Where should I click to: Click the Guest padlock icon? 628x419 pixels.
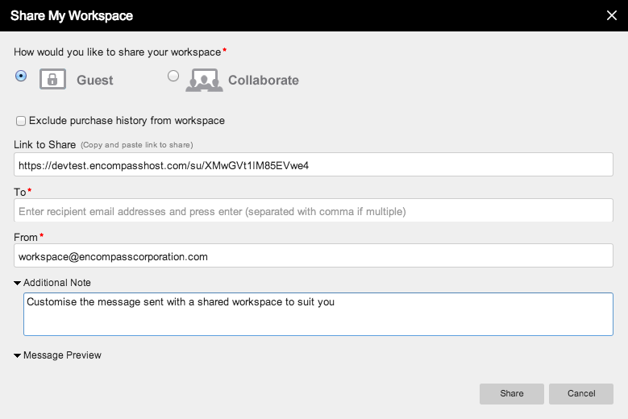(x=52, y=79)
